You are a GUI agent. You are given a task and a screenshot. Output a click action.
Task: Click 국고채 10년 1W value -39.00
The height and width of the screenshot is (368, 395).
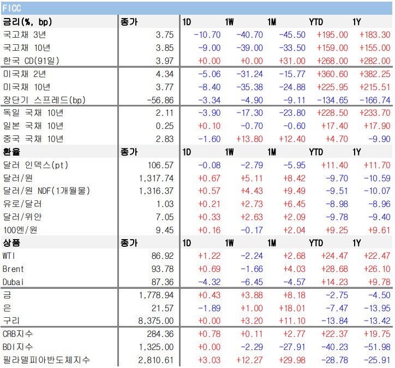pos(250,48)
